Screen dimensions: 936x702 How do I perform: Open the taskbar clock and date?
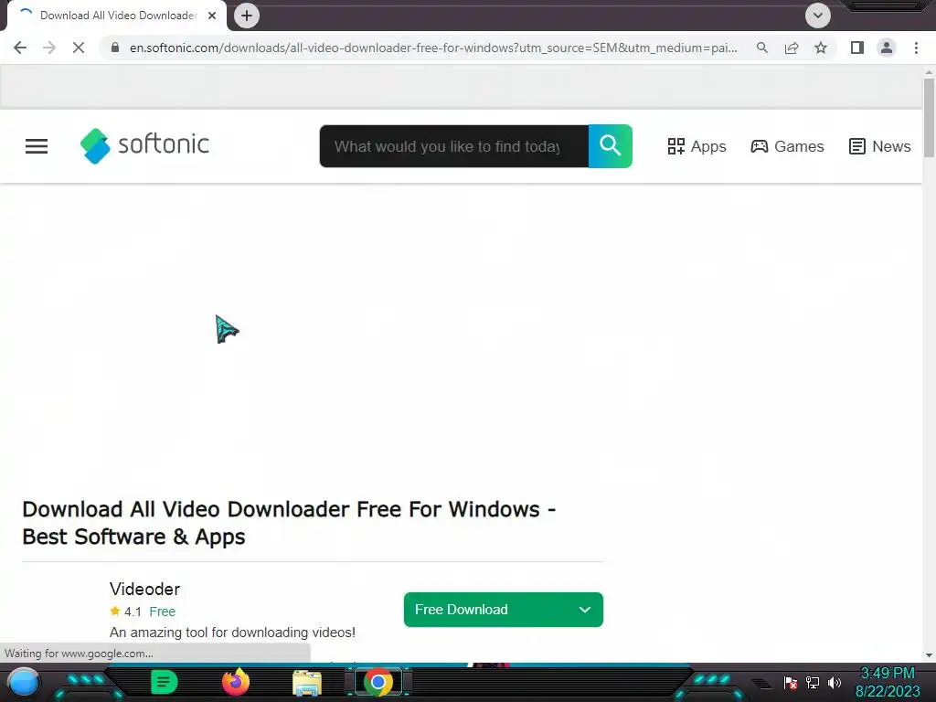[x=888, y=682]
